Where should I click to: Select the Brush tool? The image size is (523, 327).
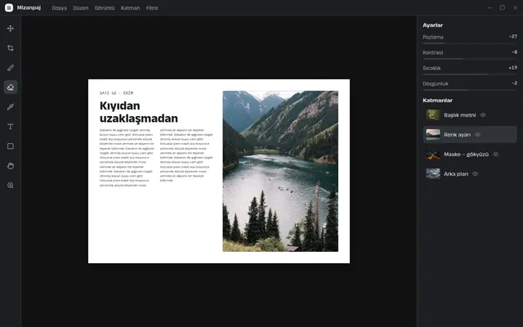11,68
